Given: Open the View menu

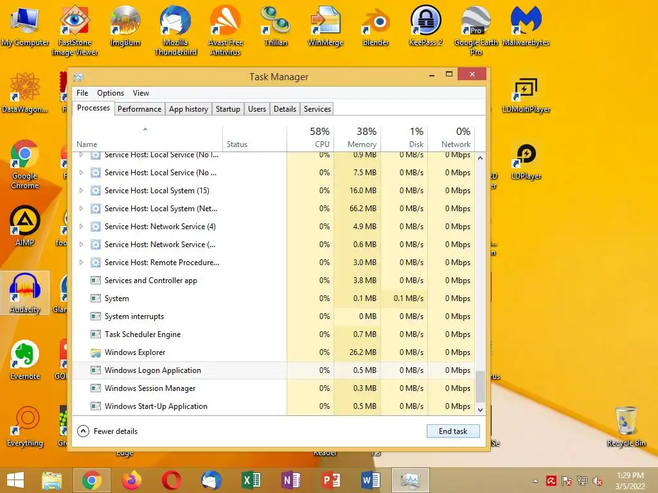Looking at the screenshot, I should 141,93.
